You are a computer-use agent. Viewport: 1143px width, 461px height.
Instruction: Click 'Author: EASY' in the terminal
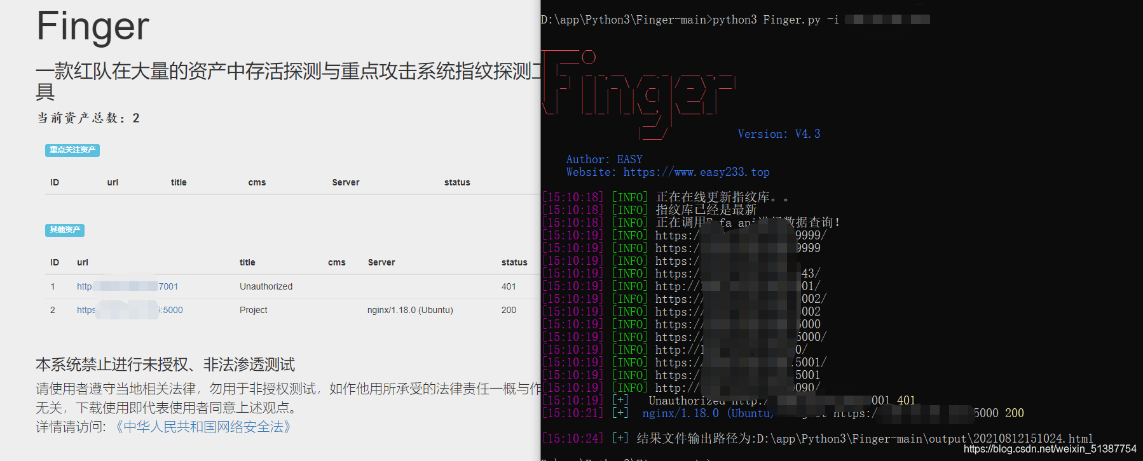[x=604, y=159]
